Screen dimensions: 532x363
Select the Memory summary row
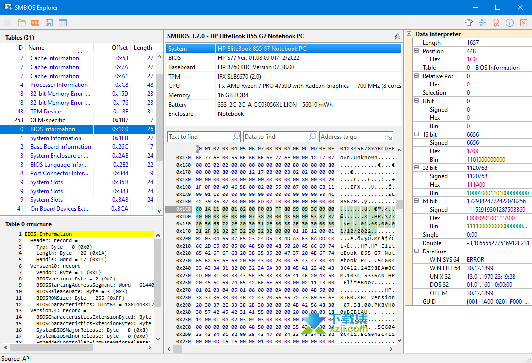(x=284, y=95)
